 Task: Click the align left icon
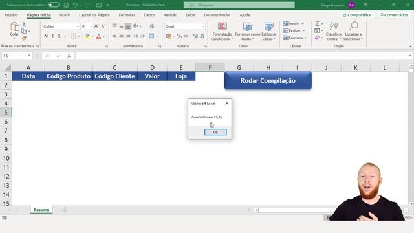(x=114, y=36)
